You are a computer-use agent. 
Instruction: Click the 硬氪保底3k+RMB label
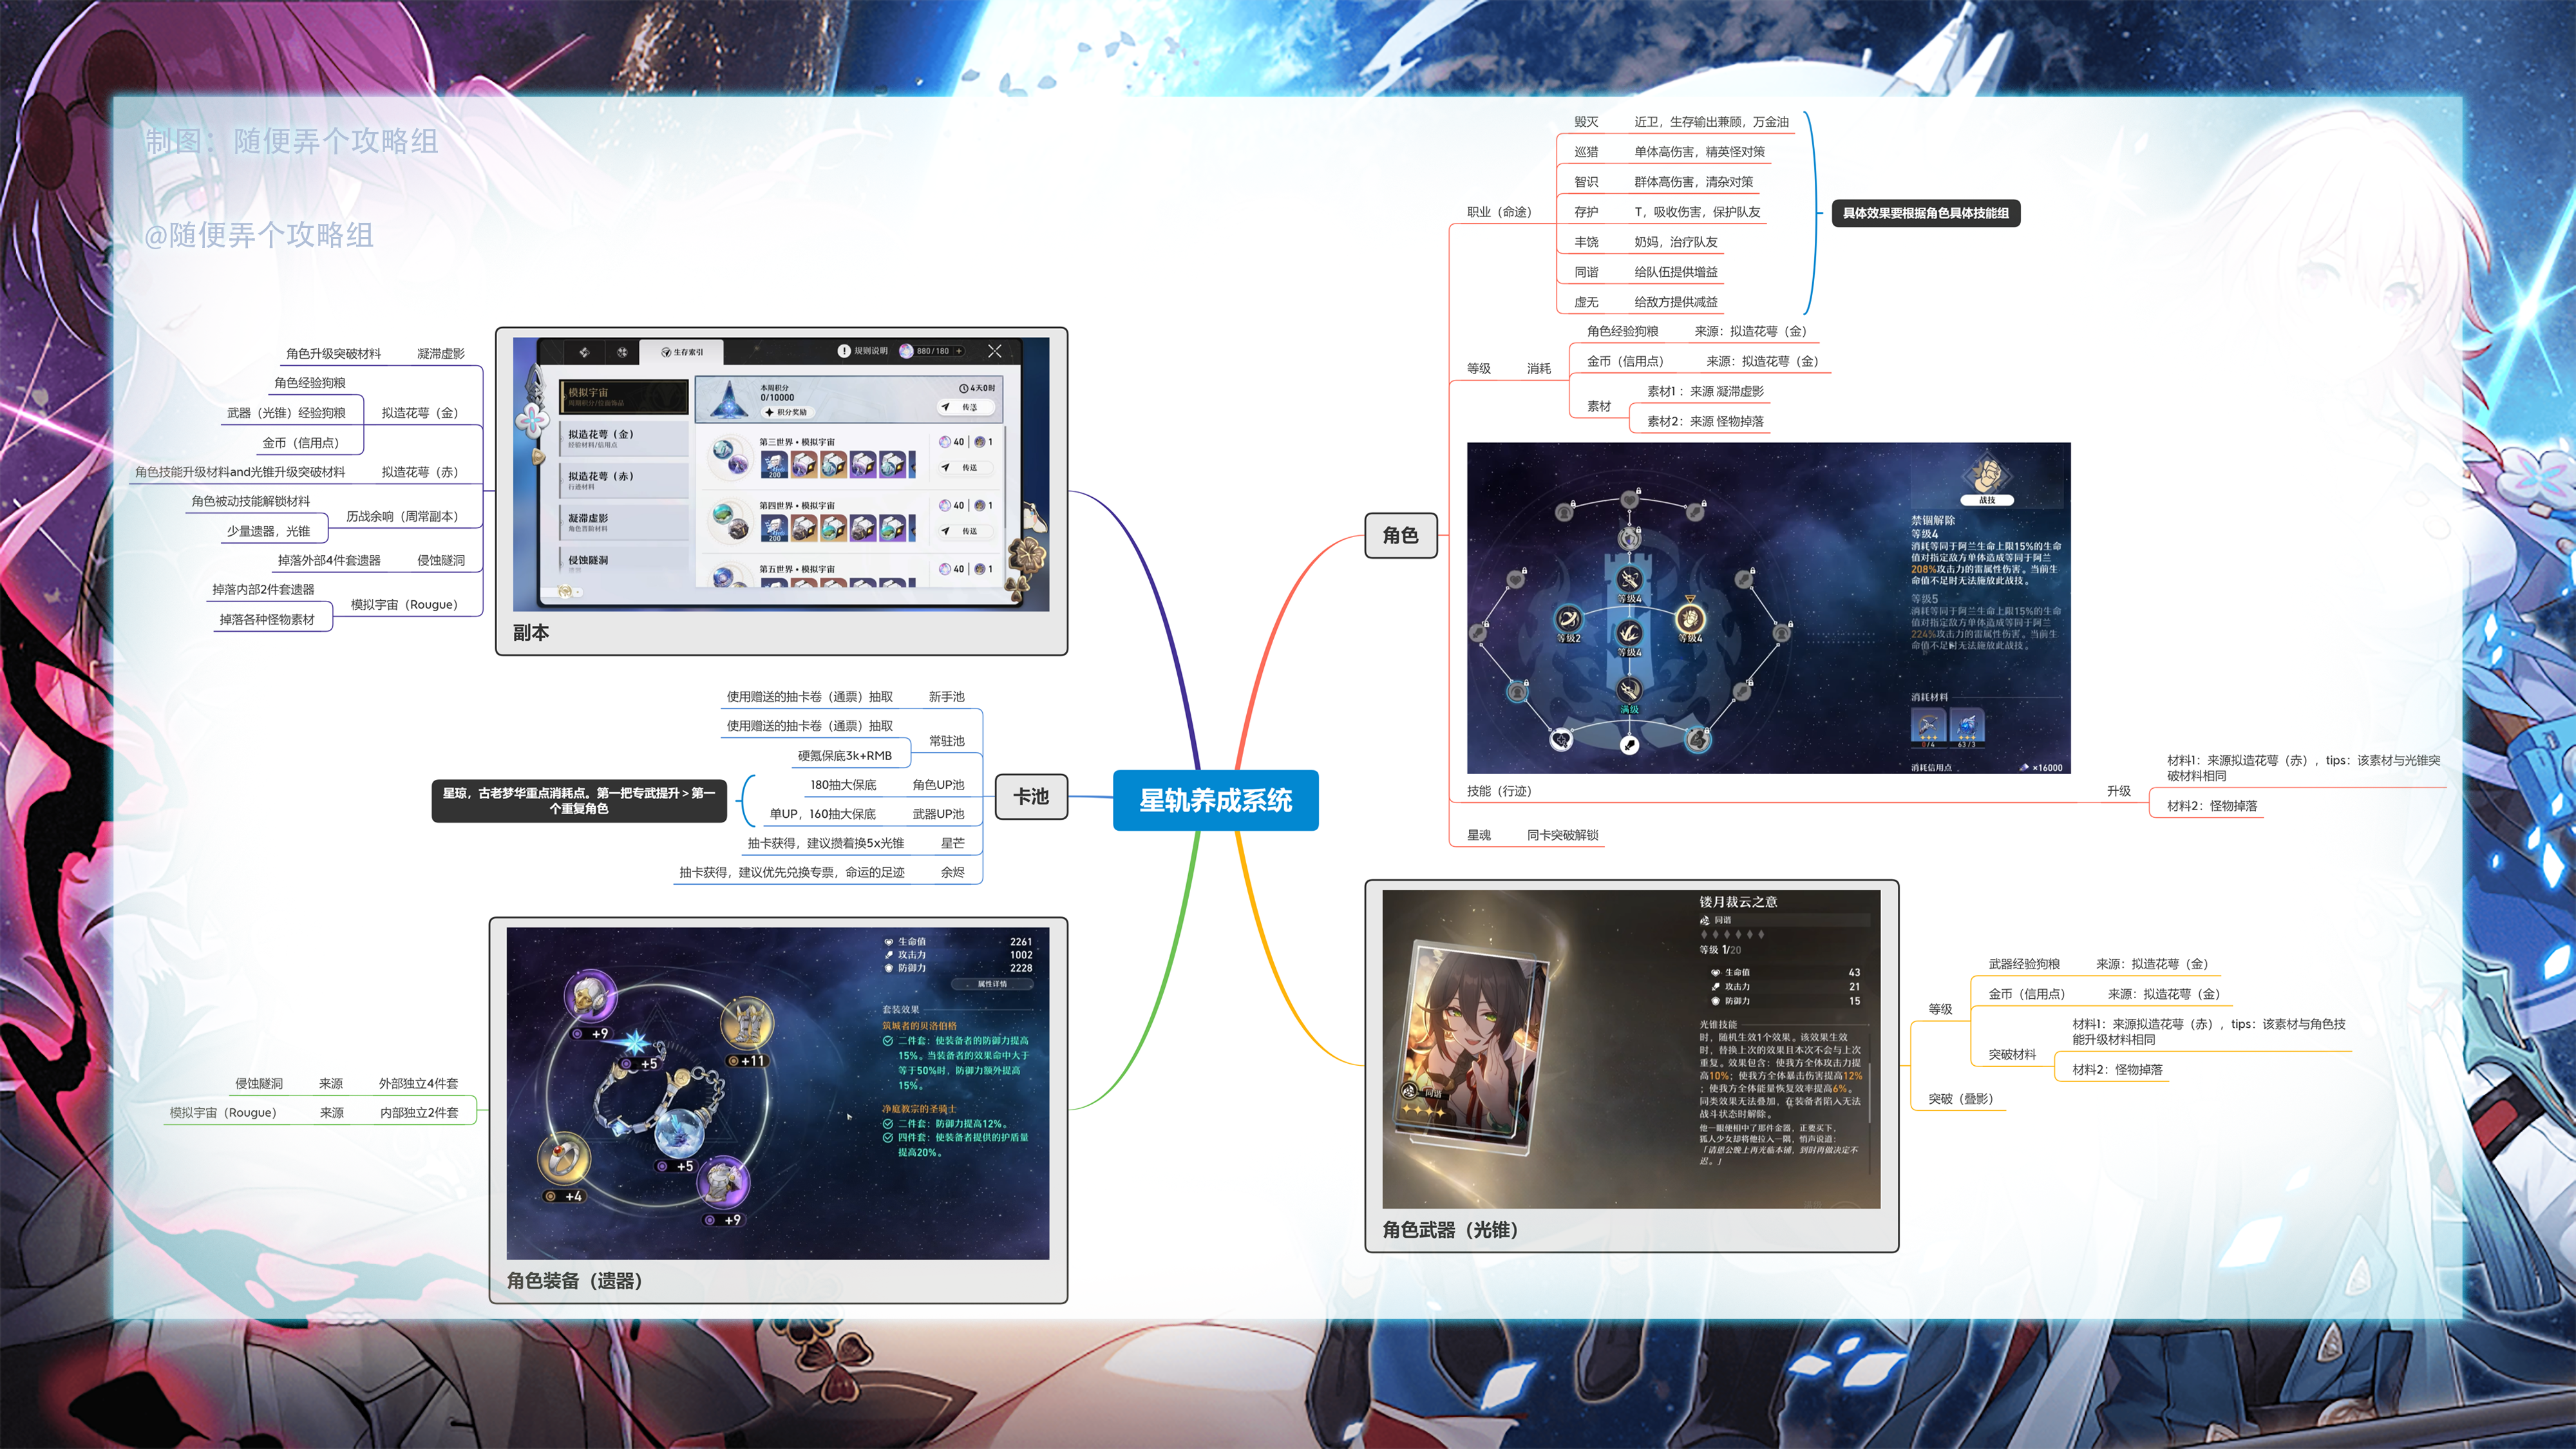(x=844, y=756)
